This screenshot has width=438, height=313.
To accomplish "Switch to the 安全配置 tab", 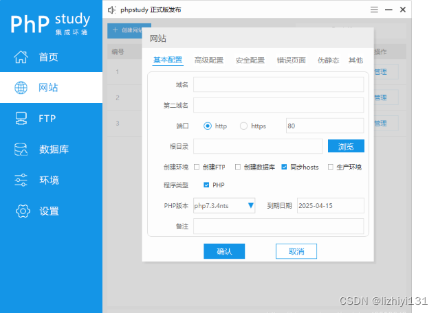I will (x=250, y=60).
